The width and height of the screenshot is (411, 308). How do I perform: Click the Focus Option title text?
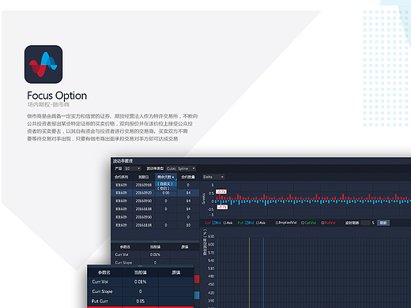pyautogui.click(x=57, y=96)
